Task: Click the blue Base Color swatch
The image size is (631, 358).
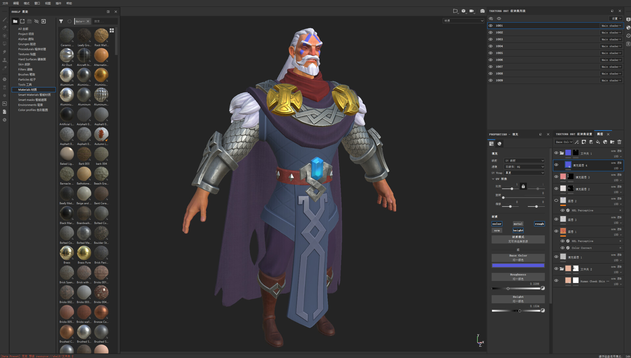Action: click(518, 265)
